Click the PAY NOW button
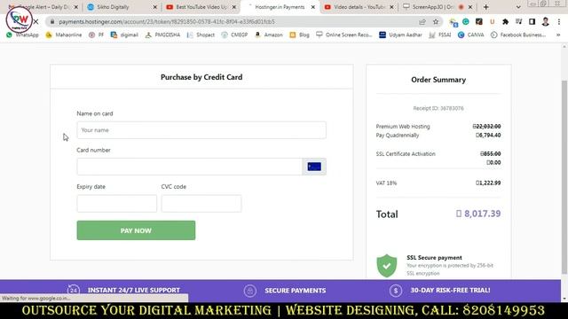568x319 pixels. pyautogui.click(x=136, y=230)
